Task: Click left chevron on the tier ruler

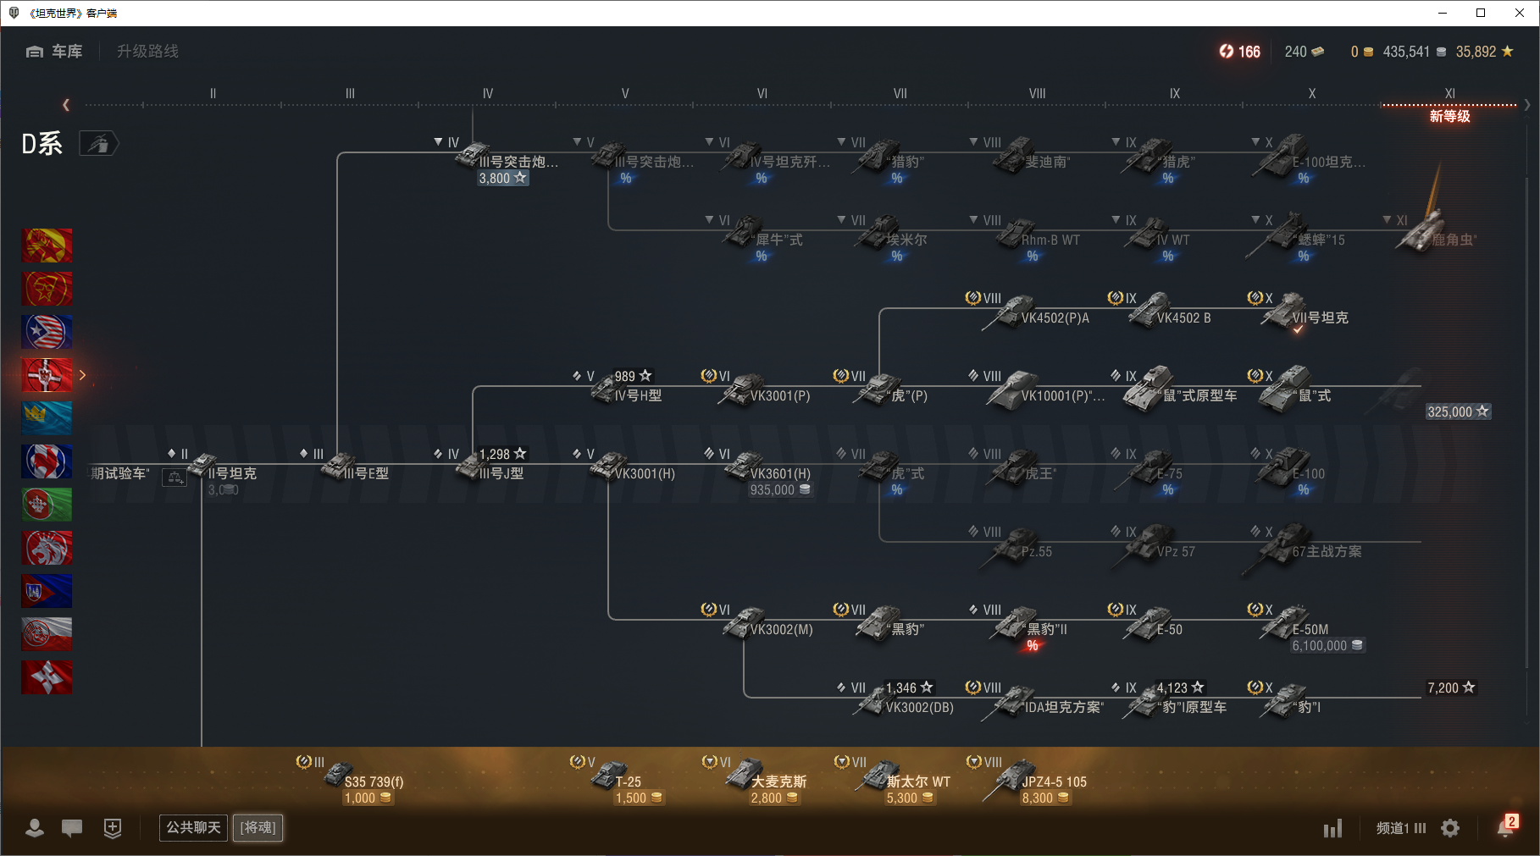Action: [66, 105]
